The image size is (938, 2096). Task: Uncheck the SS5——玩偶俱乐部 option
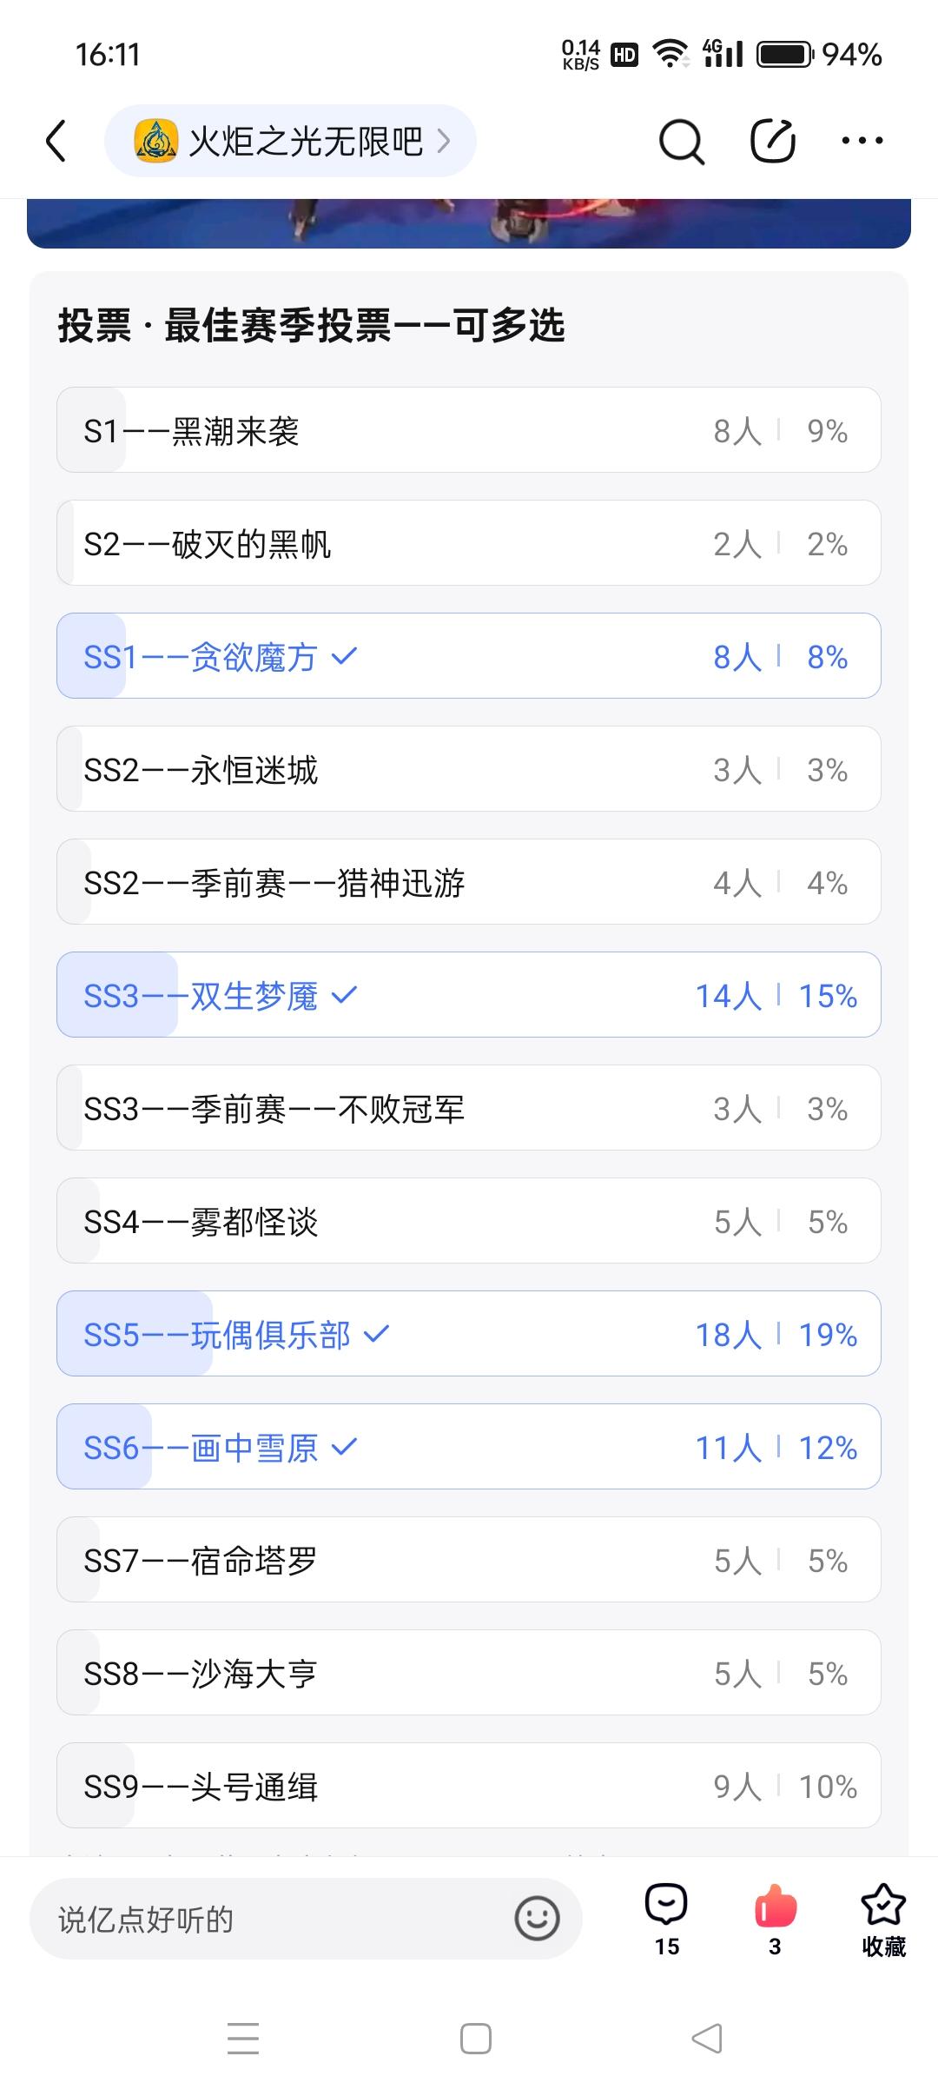[x=469, y=1334]
